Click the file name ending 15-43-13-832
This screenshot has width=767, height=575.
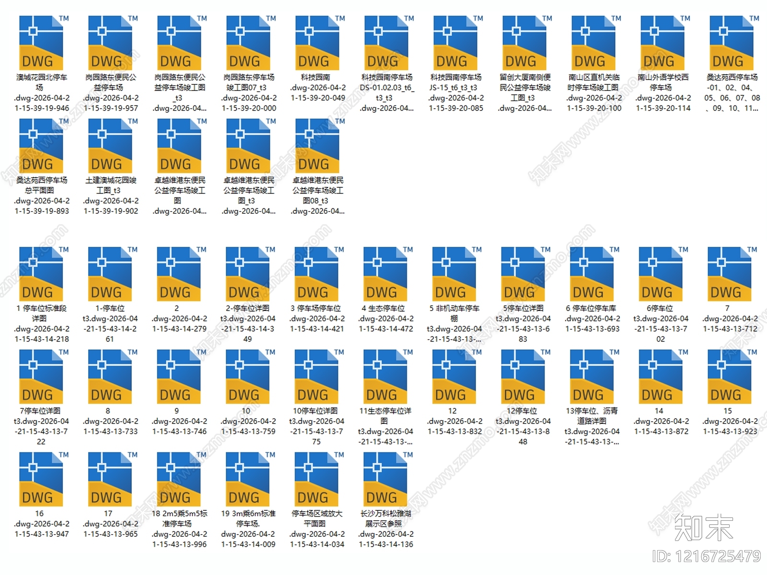[x=454, y=421]
